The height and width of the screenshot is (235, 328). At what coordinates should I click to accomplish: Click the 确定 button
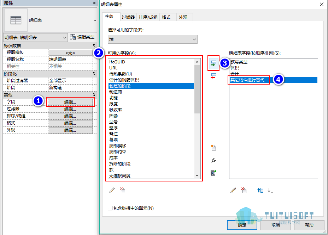pyautogui.click(x=242, y=225)
